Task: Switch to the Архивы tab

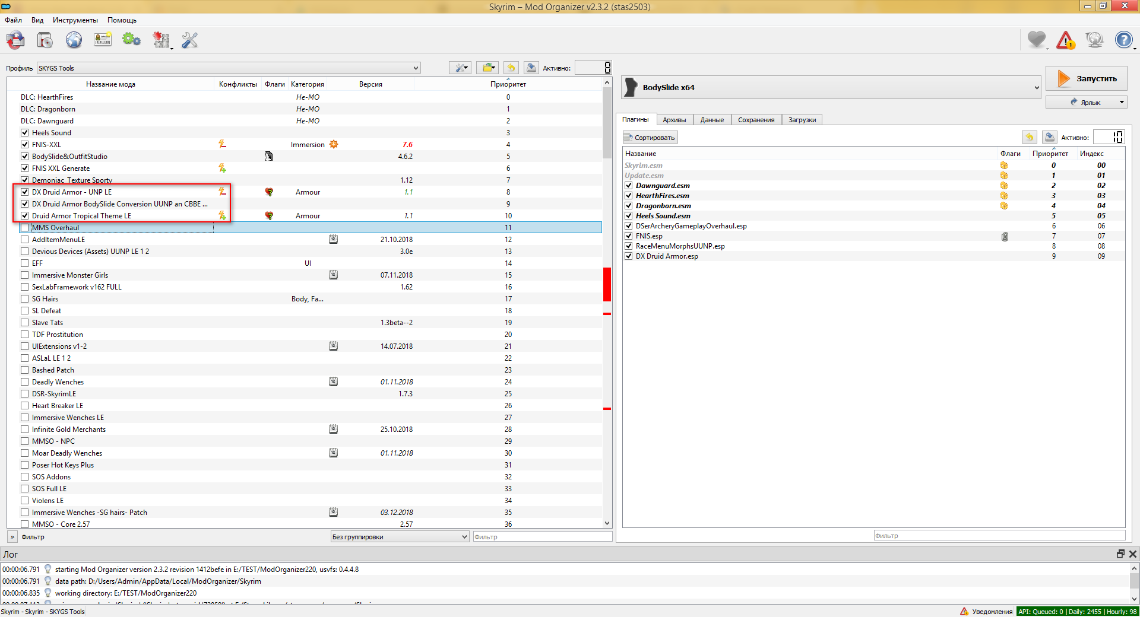Action: [674, 120]
